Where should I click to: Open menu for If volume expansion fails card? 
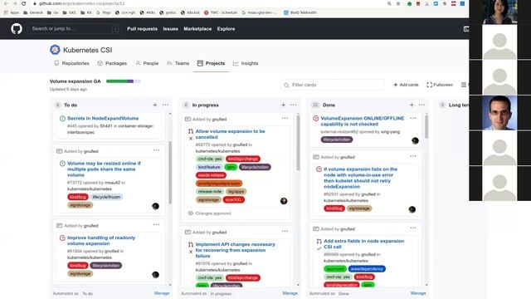click(x=413, y=156)
